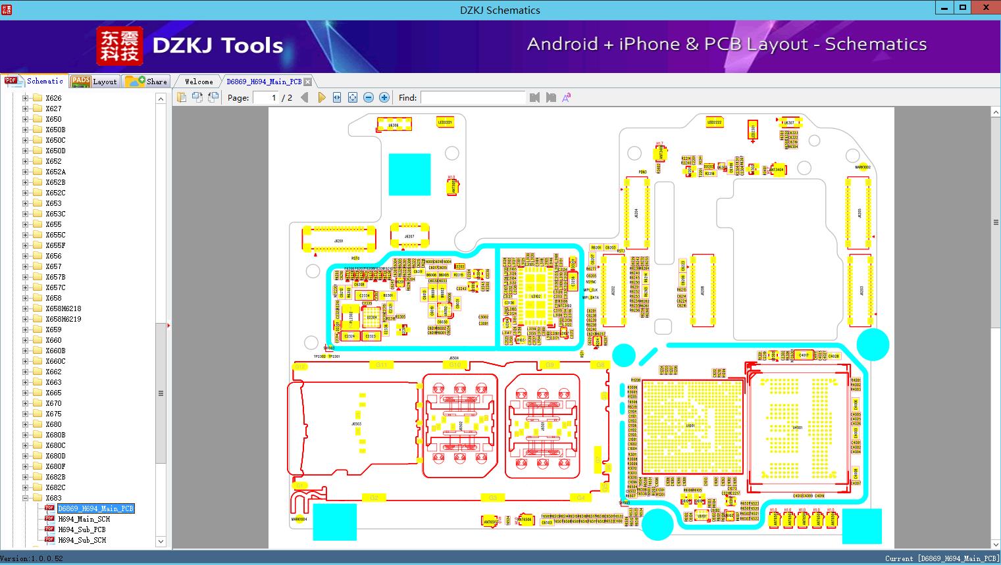Select the X650D folder

pos(55,151)
